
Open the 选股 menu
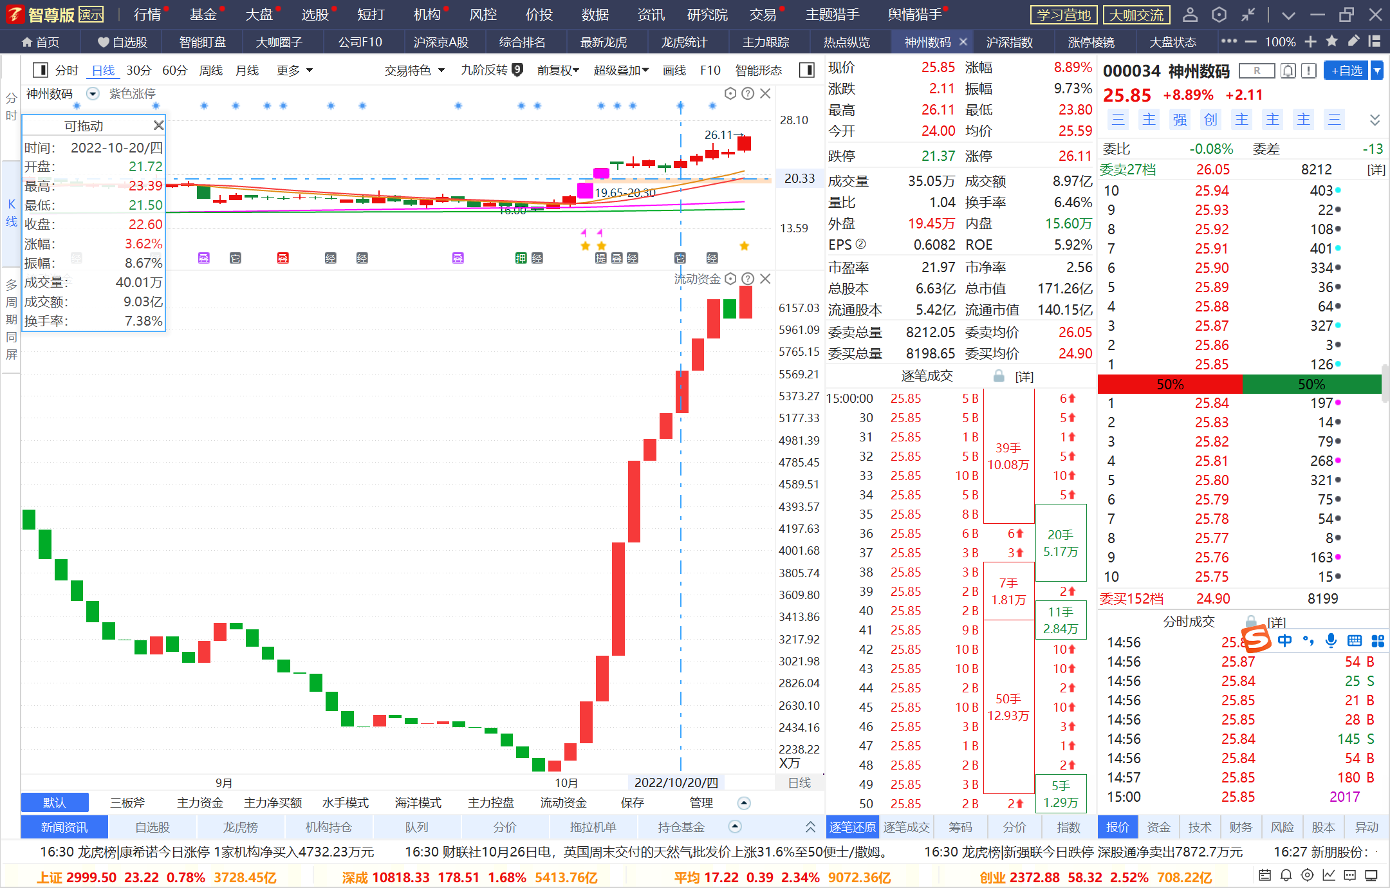tap(315, 14)
